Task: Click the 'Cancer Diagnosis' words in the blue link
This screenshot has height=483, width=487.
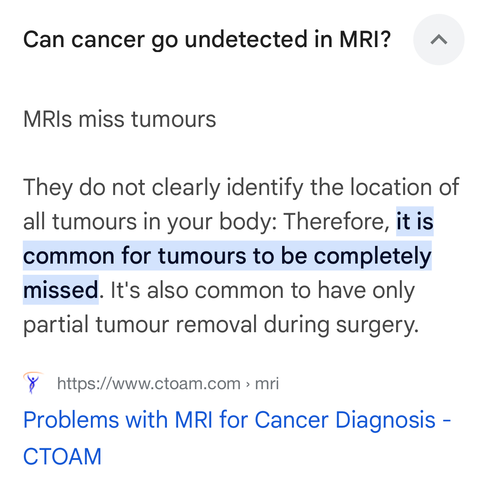Action: point(345,420)
